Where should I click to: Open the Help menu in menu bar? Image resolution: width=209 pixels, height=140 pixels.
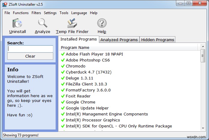click(94, 13)
